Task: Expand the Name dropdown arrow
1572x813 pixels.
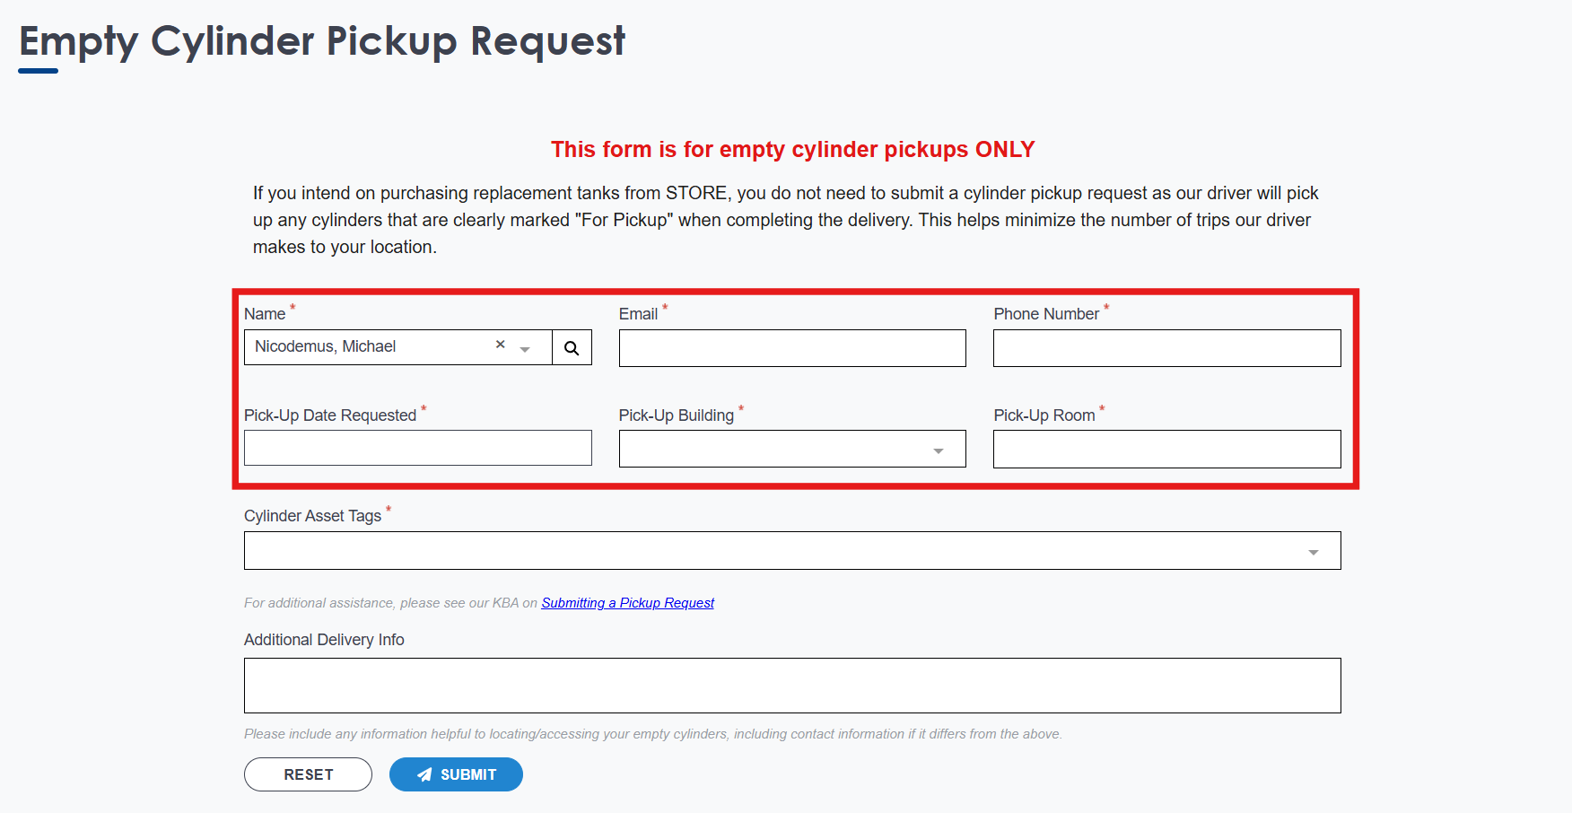Action: [x=525, y=349]
